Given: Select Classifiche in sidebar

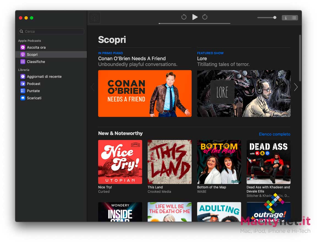Looking at the screenshot, I should pos(51,62).
